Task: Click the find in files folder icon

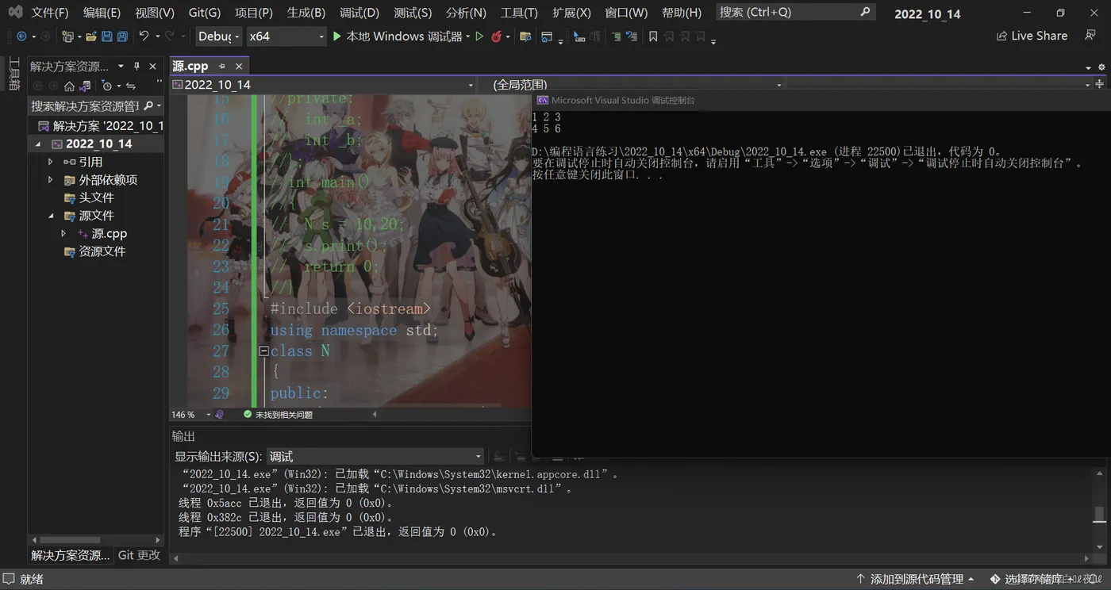Action: [525, 36]
